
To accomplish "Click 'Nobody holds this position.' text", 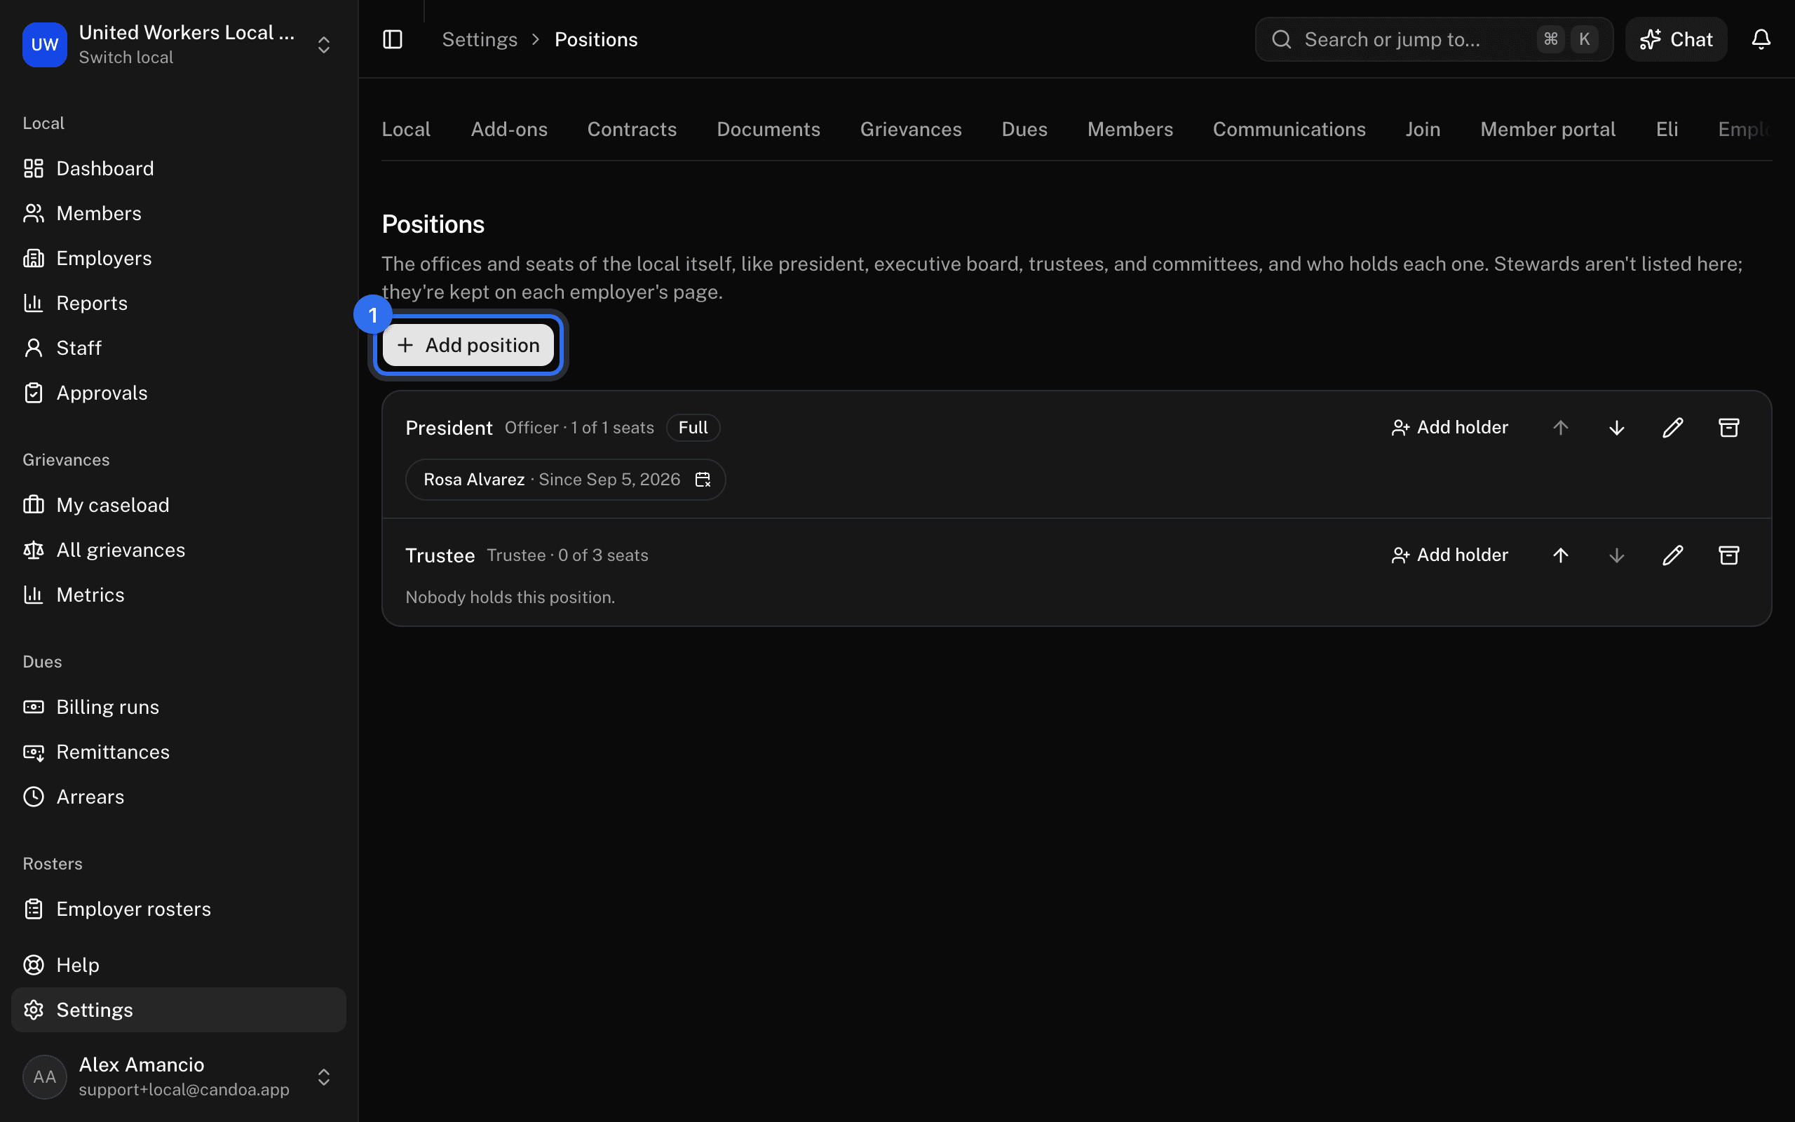I will (x=510, y=597).
